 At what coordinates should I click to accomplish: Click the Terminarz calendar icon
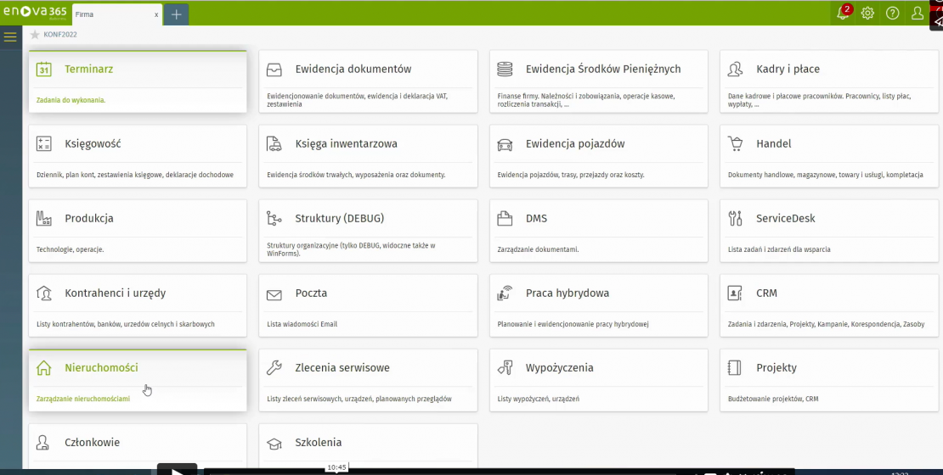[x=44, y=70]
